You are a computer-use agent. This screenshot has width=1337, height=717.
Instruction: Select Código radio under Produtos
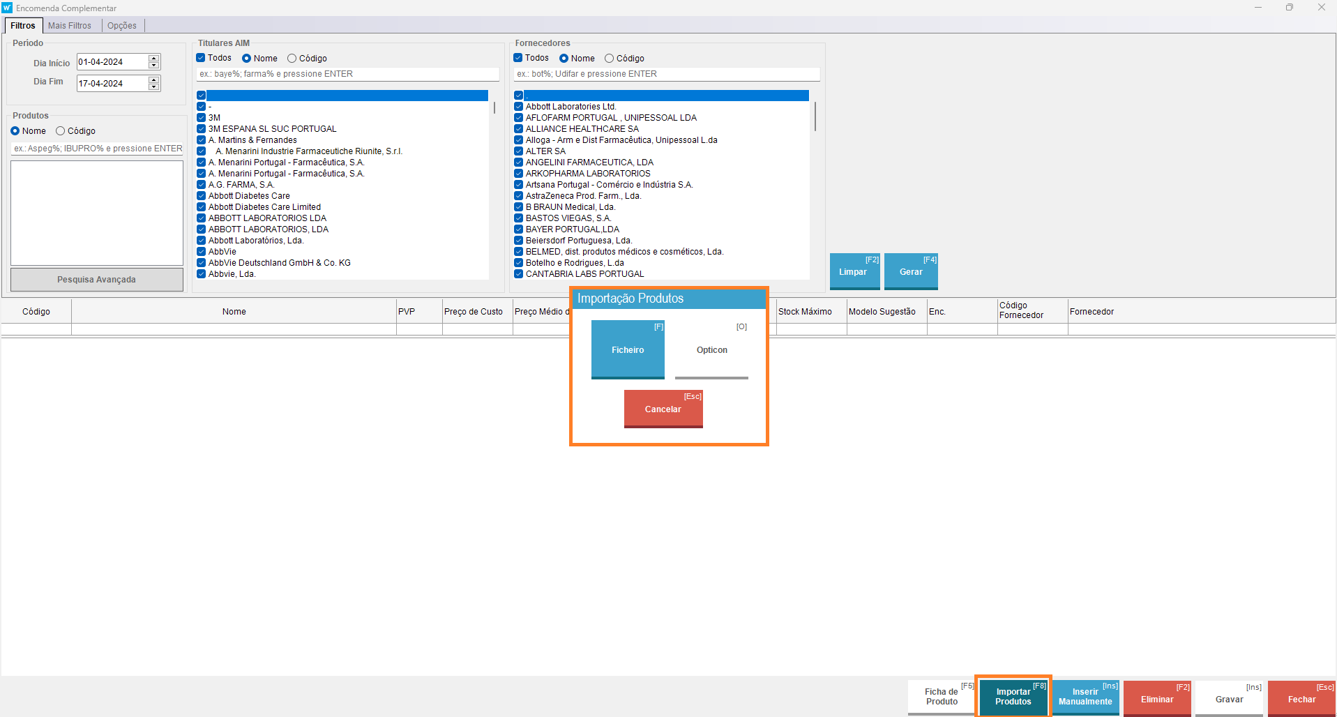tap(61, 131)
